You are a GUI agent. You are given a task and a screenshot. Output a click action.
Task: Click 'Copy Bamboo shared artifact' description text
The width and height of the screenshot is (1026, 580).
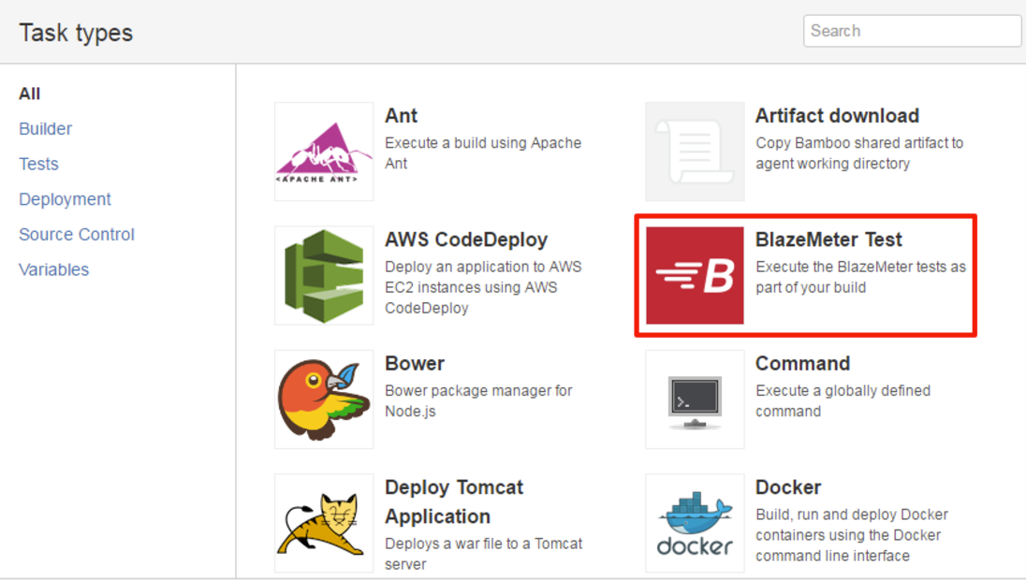[x=859, y=153]
